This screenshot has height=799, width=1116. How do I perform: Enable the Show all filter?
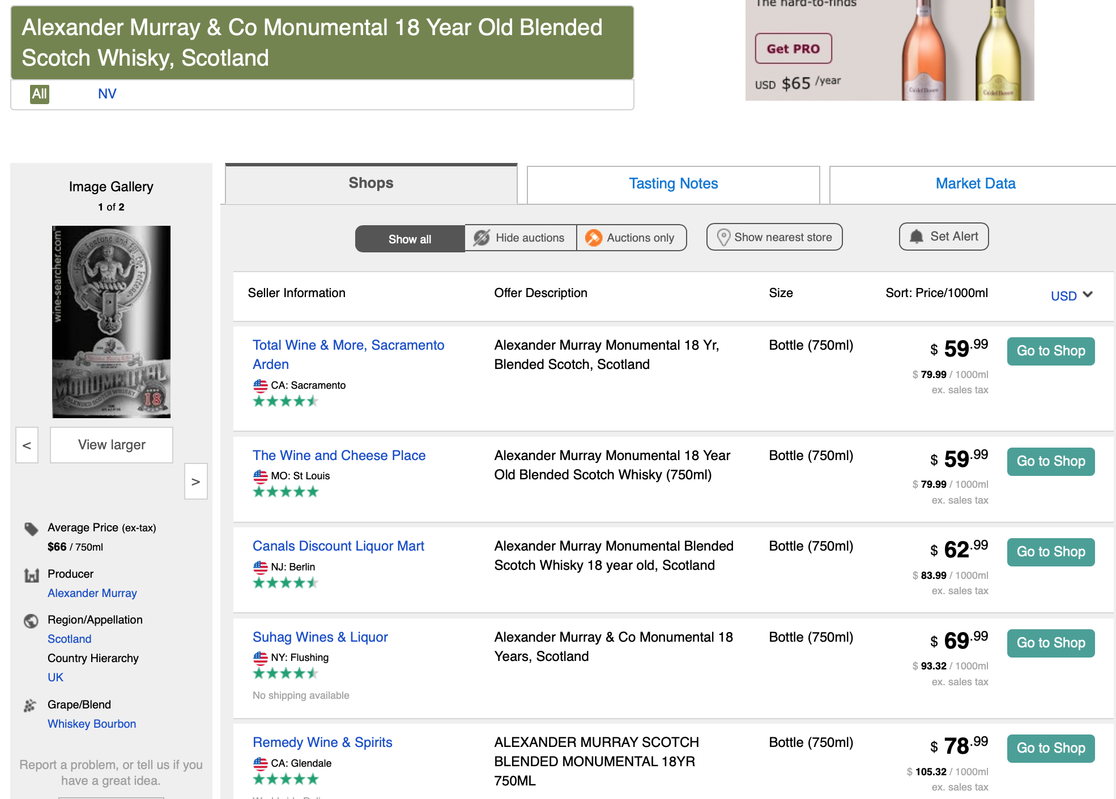410,239
